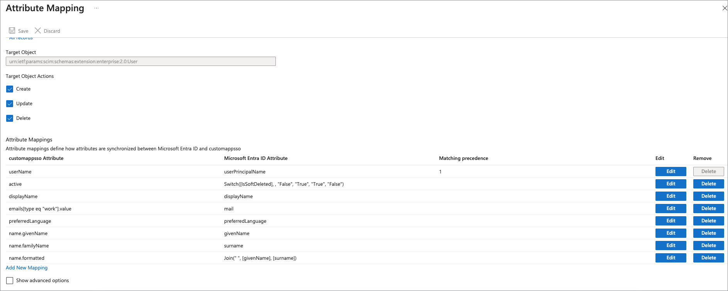Enable Show advanced options
This screenshot has width=728, height=291.
tap(10, 281)
